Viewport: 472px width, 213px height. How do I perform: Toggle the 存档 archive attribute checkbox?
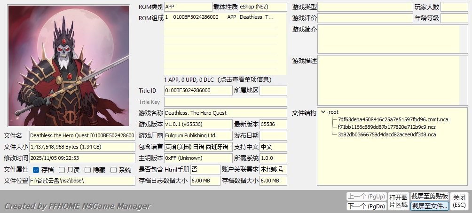click(x=36, y=170)
